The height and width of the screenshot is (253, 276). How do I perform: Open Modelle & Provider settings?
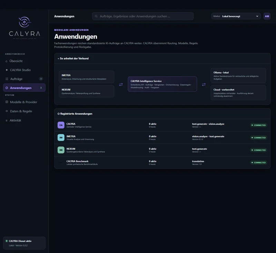click(x=24, y=102)
